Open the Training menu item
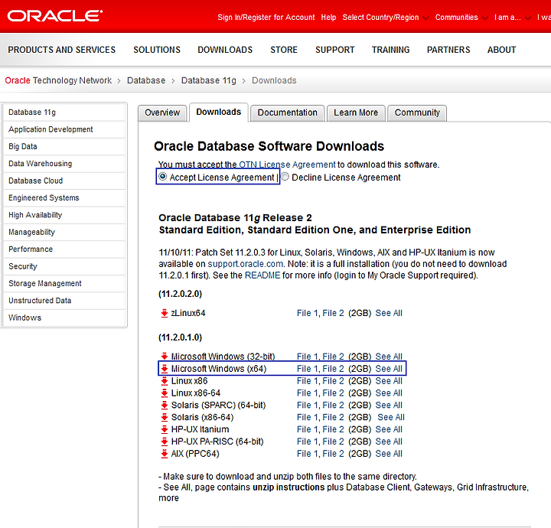The width and height of the screenshot is (551, 528). (x=391, y=50)
